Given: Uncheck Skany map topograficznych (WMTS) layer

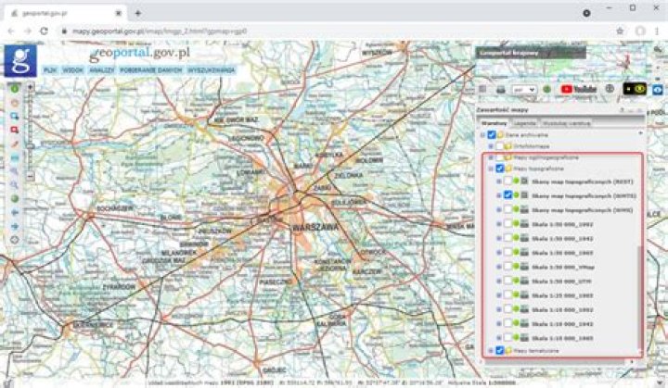Looking at the screenshot, I should coord(509,195).
